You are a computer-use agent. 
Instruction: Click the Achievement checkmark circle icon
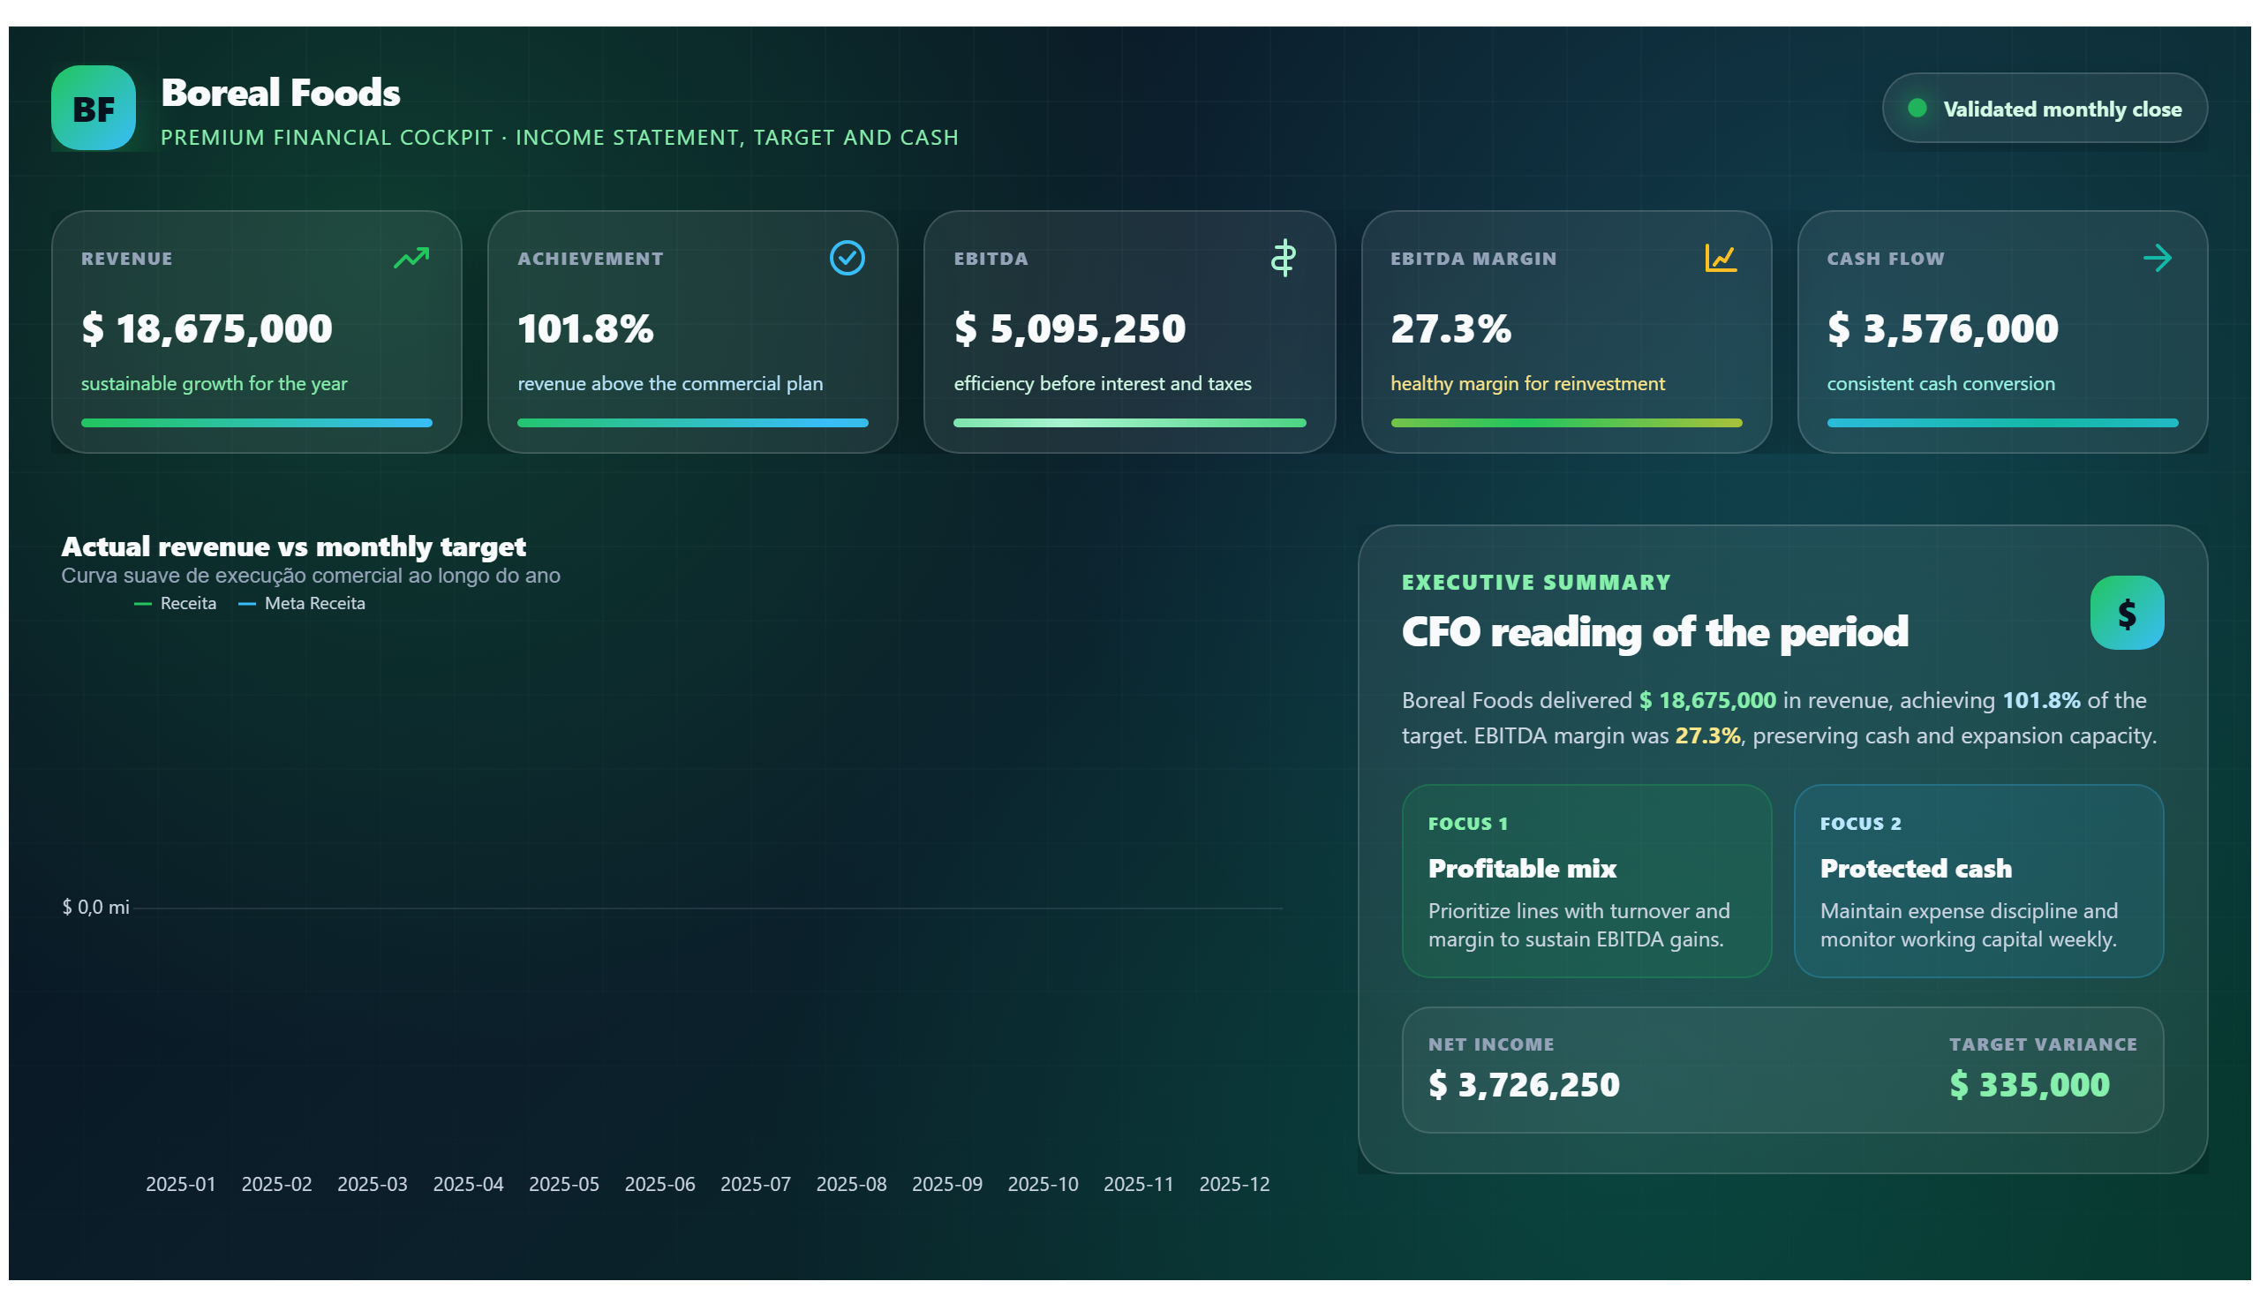(847, 258)
